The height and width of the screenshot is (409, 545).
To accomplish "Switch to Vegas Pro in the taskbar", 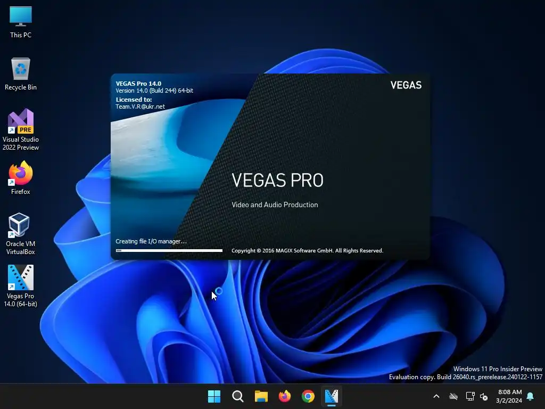I will [331, 396].
